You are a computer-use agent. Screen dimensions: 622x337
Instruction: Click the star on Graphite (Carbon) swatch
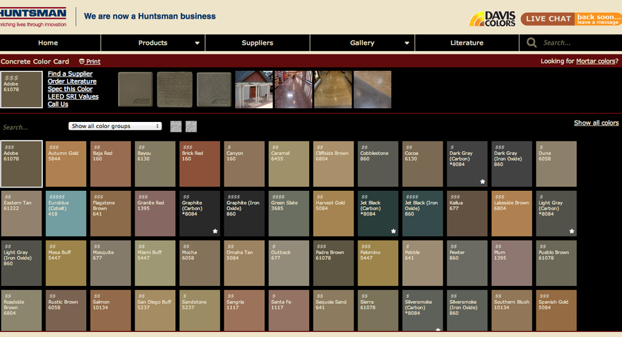click(x=215, y=232)
